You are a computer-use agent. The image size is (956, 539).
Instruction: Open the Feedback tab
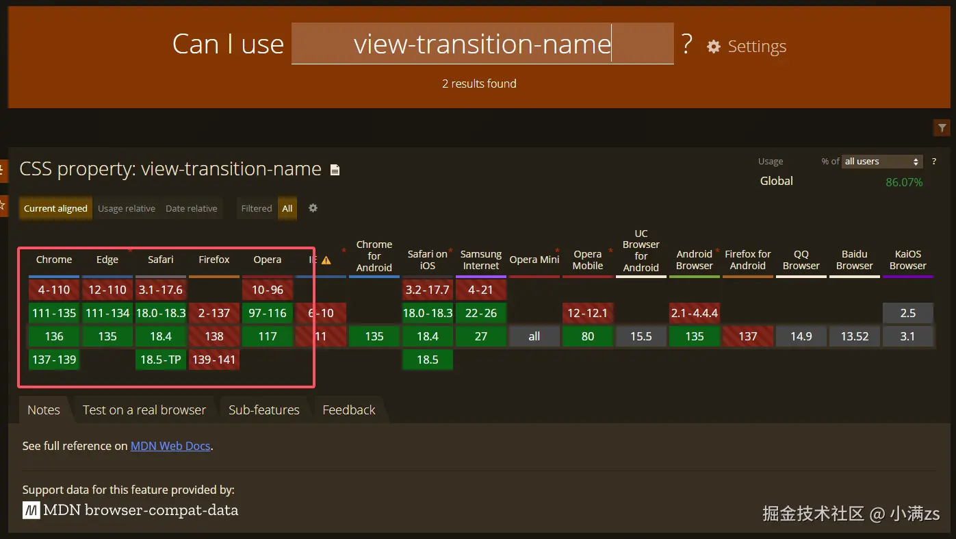[349, 410]
